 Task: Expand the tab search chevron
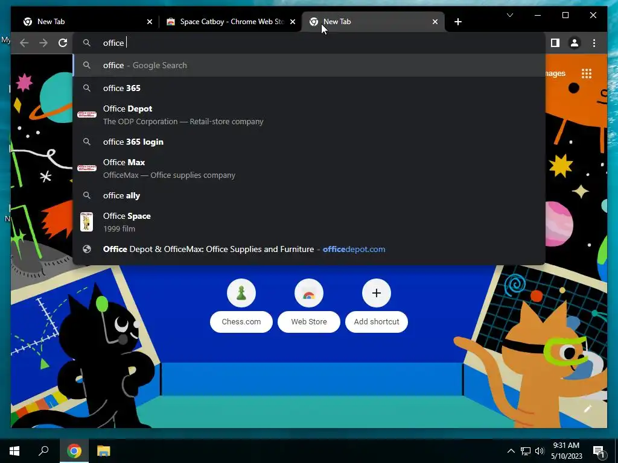[x=509, y=15]
